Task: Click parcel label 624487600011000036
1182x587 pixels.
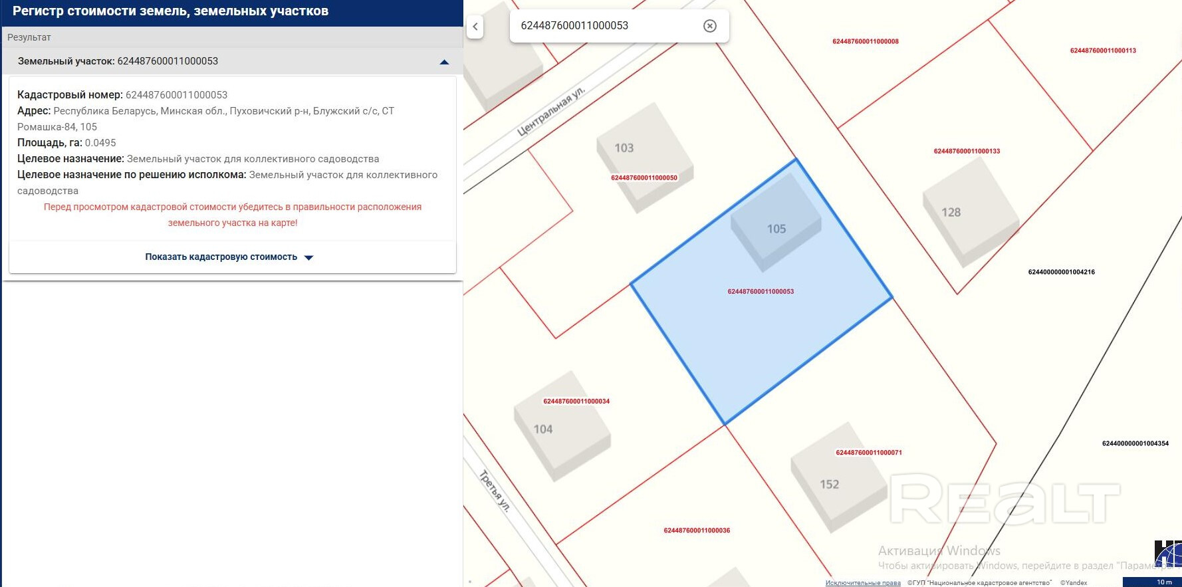Action: point(696,530)
